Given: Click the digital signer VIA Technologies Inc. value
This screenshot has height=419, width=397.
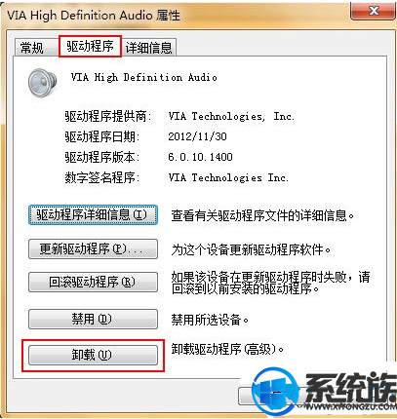Looking at the screenshot, I should (x=228, y=177).
